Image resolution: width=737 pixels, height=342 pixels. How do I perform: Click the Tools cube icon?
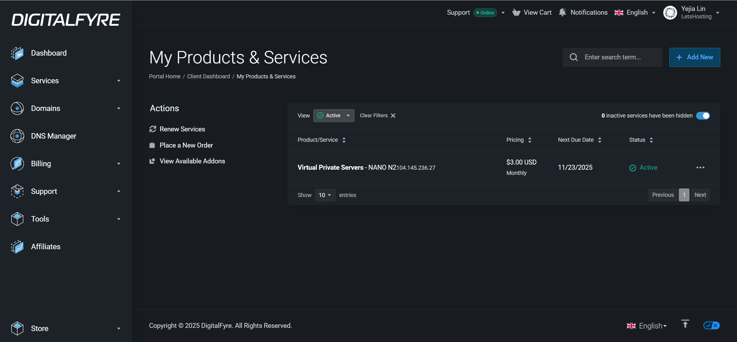[17, 219]
